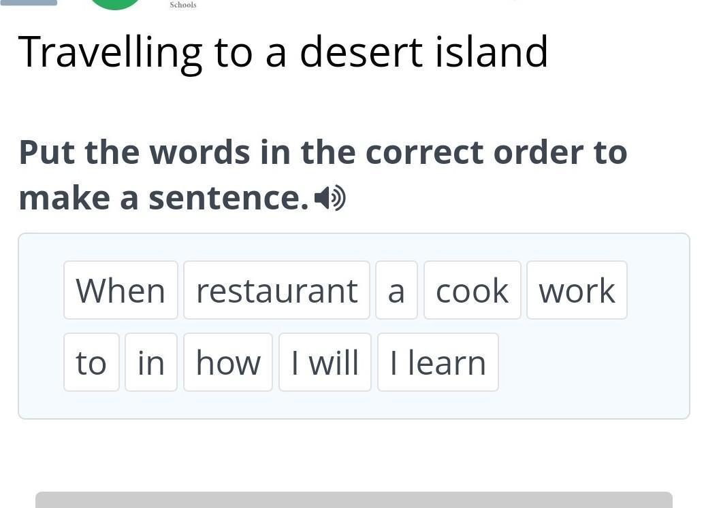Click the empty space in word bank box
721x508 pixels.
[593, 362]
